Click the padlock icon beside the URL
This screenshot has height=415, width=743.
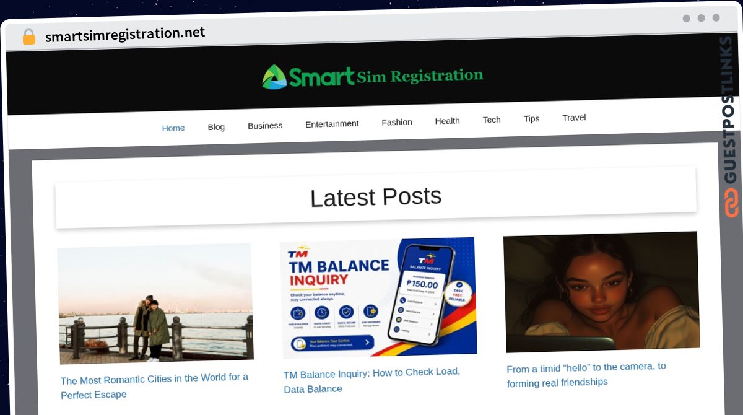coord(28,37)
